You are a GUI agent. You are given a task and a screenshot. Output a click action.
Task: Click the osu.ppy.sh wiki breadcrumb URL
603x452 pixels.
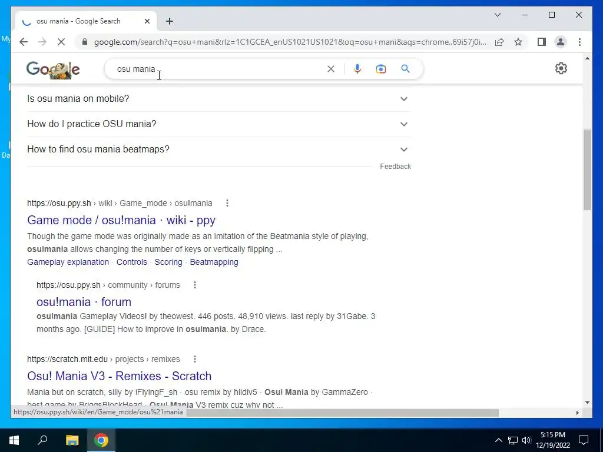click(120, 203)
